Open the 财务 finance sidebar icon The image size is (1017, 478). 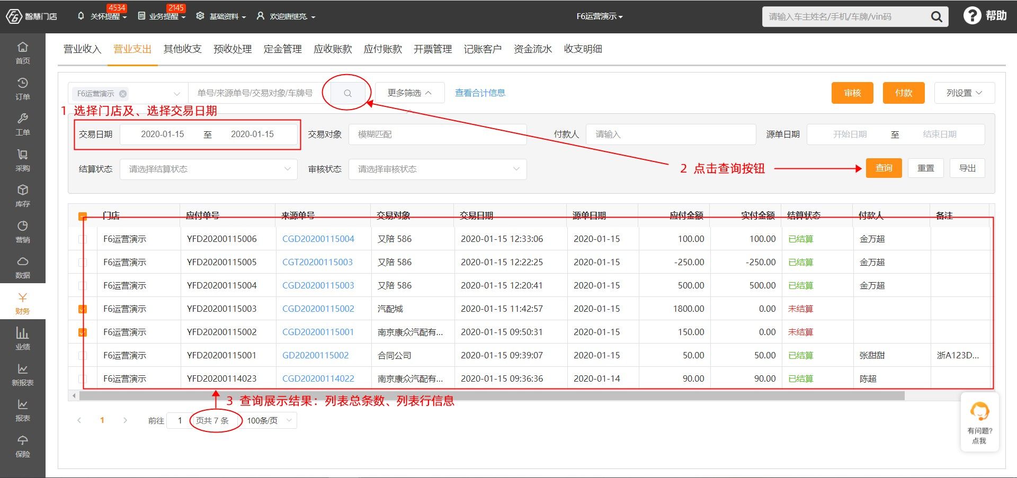(x=23, y=303)
